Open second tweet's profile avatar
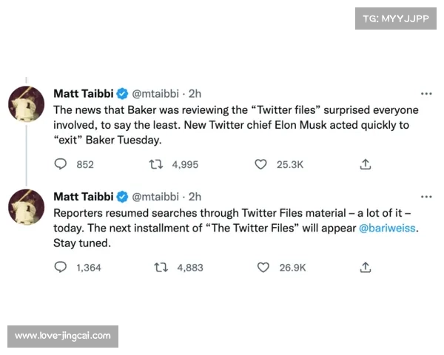 tap(27, 207)
